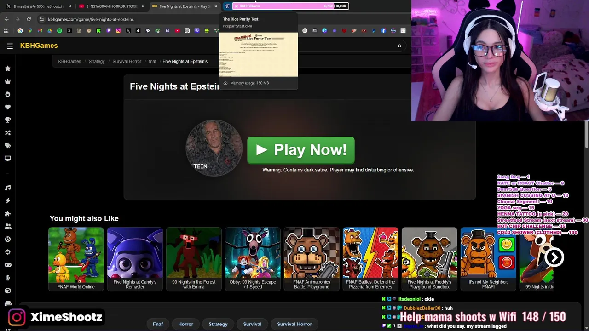This screenshot has height=331, width=589.
Task: Open Five Nights at Freddy's Playground Sandbox
Action: pyautogui.click(x=429, y=259)
